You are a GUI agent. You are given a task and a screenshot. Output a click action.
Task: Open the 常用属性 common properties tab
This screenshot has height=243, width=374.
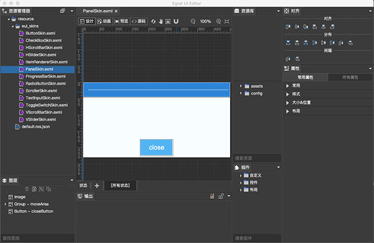305,77
